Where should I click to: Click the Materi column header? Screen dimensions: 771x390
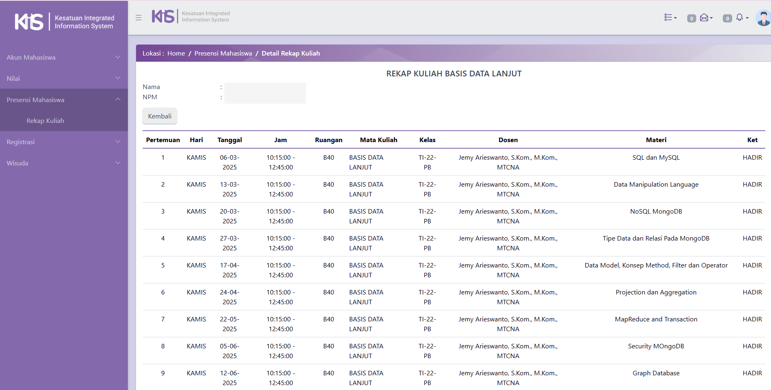pos(656,140)
